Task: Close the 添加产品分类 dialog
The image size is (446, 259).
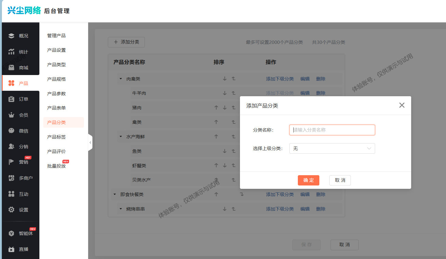Action: (402, 105)
